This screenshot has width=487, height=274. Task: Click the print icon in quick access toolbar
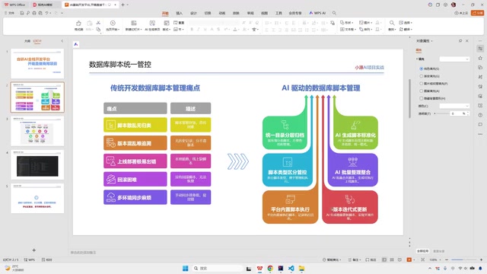(34, 13)
